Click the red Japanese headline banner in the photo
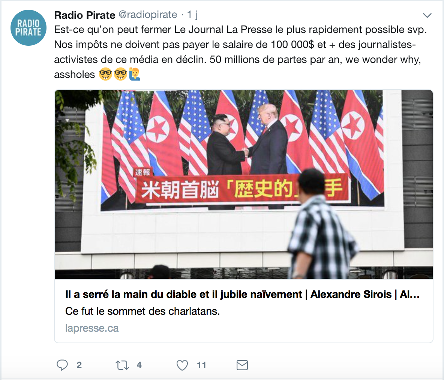The height and width of the screenshot is (380, 444). pos(241,189)
